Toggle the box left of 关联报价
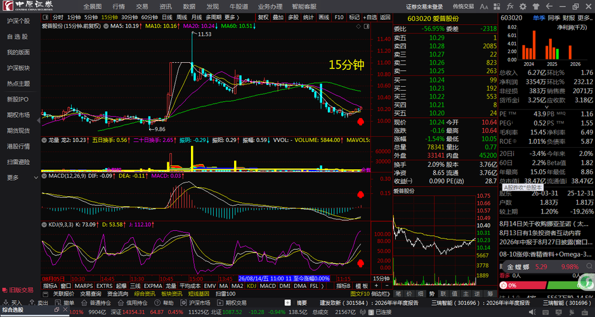This screenshot has height=317, width=595. tap(46, 294)
